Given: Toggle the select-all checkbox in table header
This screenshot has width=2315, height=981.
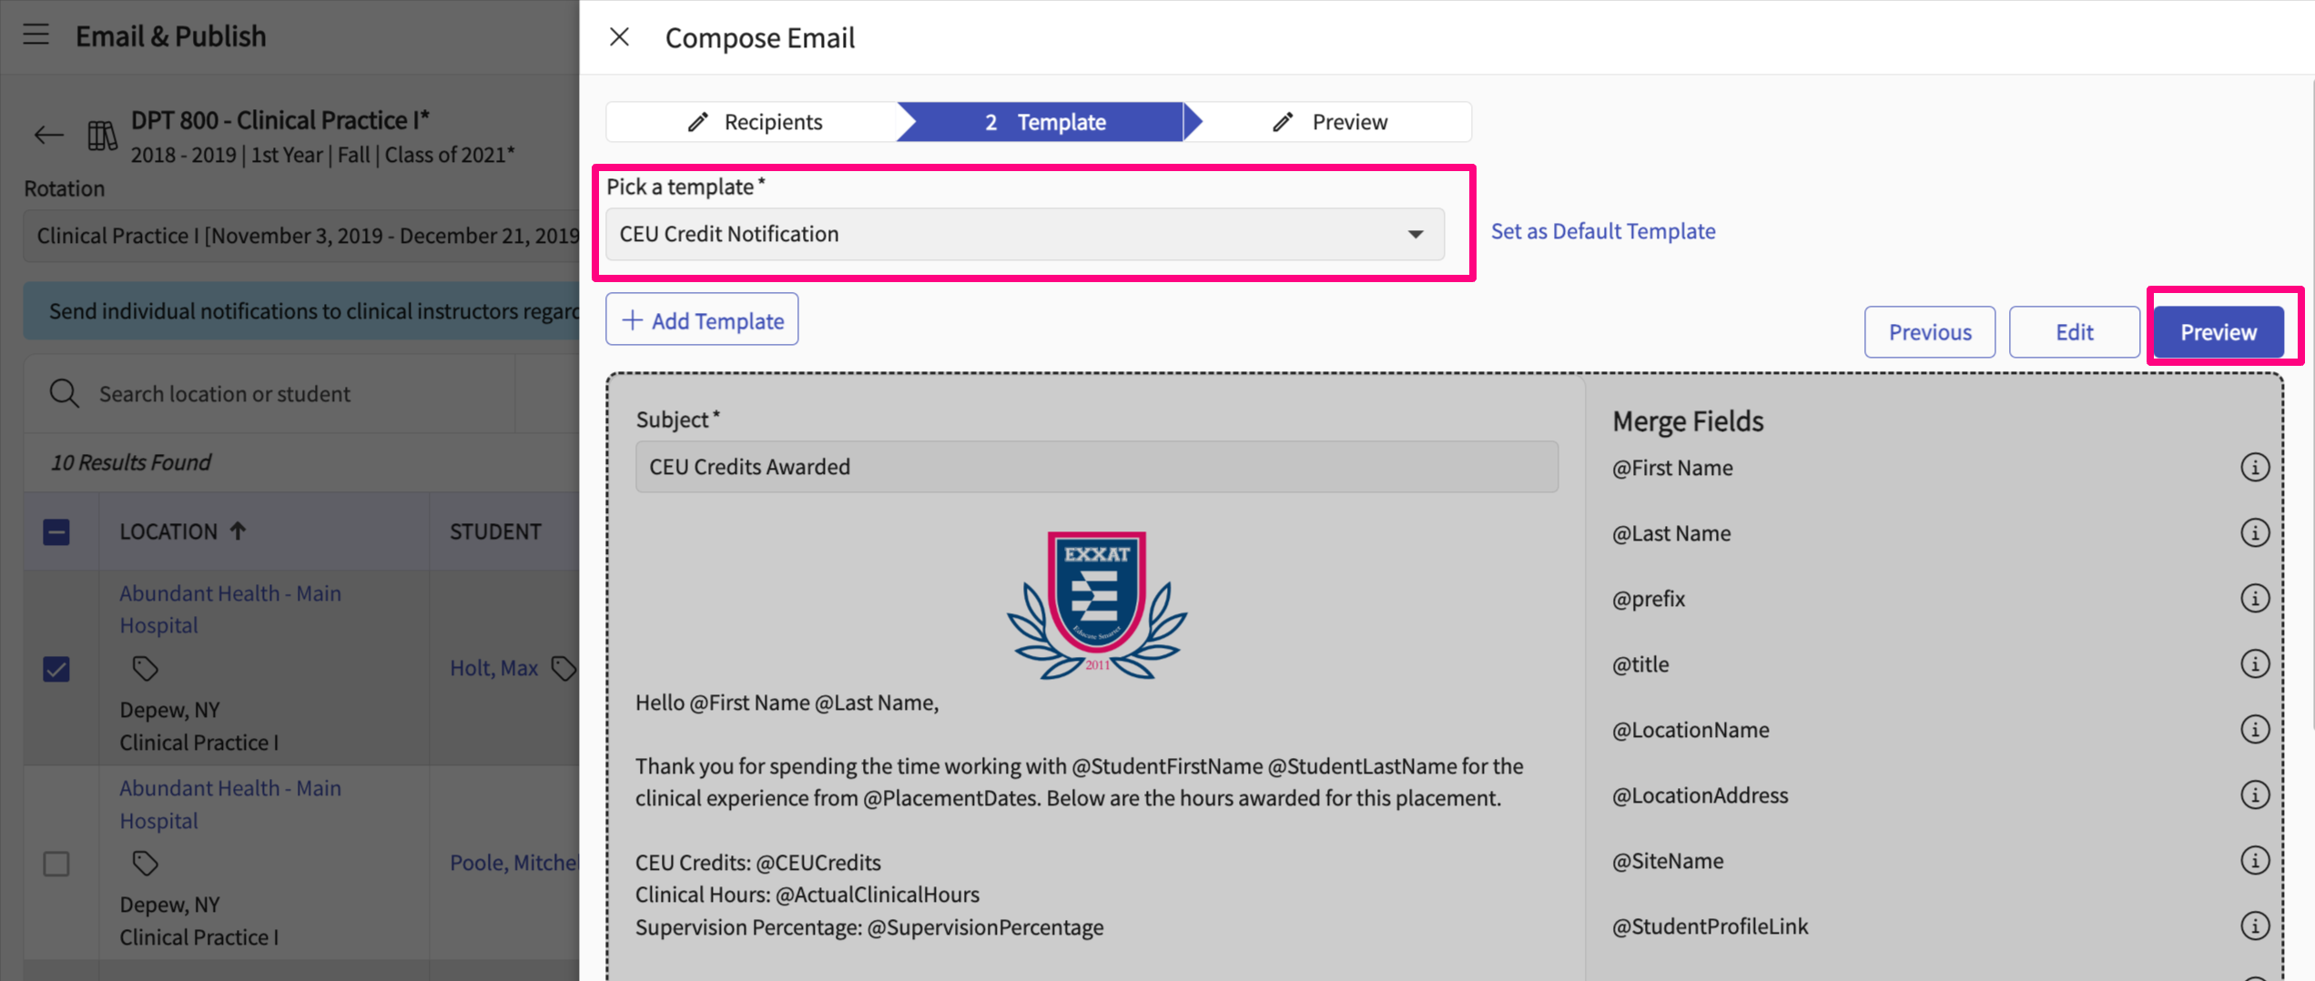Looking at the screenshot, I should tap(56, 531).
